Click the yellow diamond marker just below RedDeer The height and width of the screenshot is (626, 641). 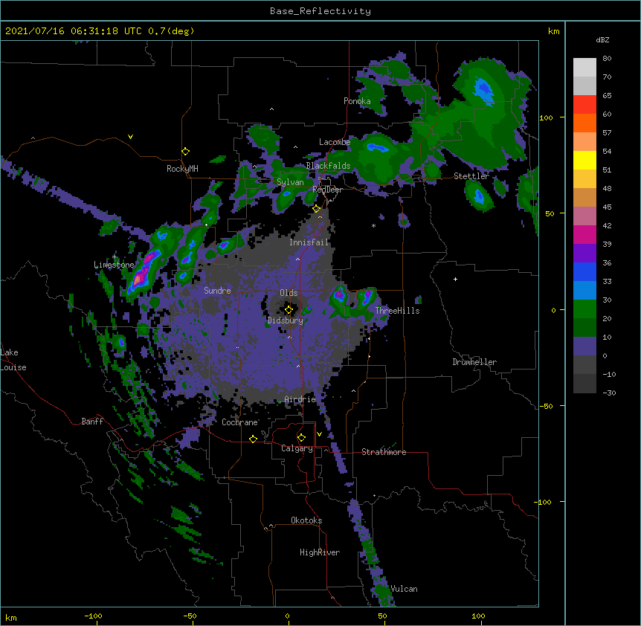tap(317, 209)
